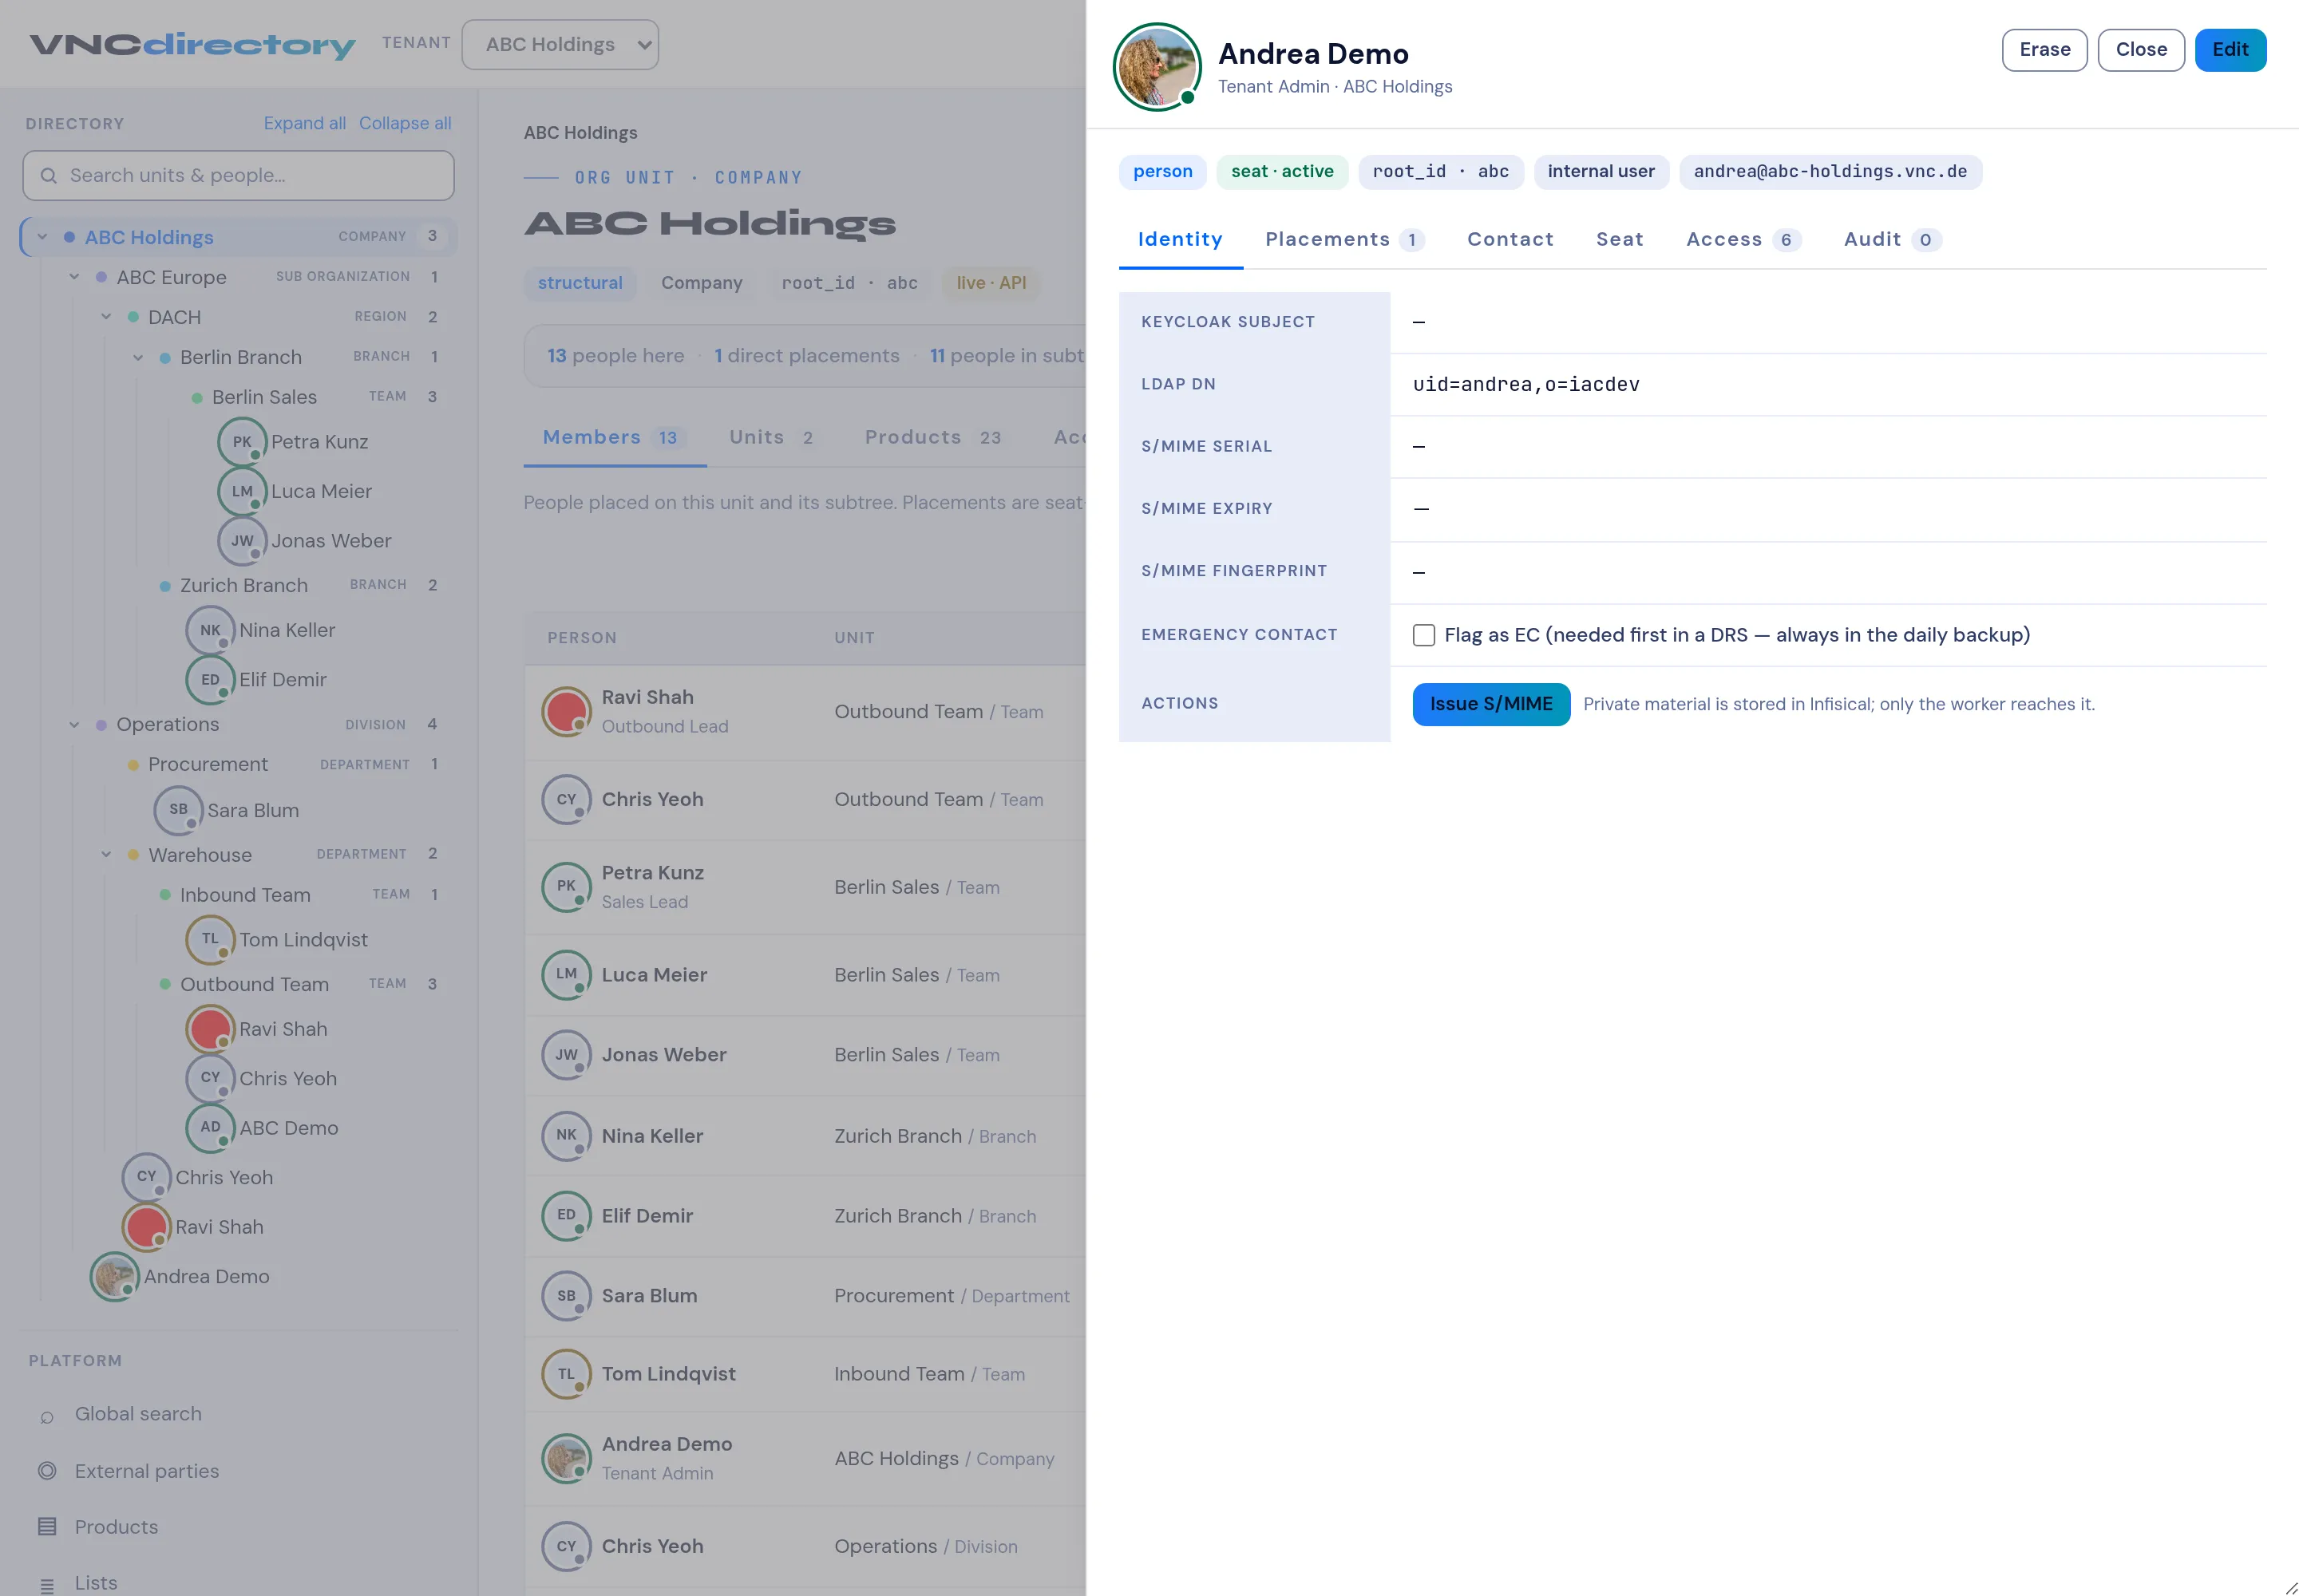This screenshot has height=1596, width=2299.
Task: Collapse the Warehouse department chevron
Action: pyautogui.click(x=106, y=855)
